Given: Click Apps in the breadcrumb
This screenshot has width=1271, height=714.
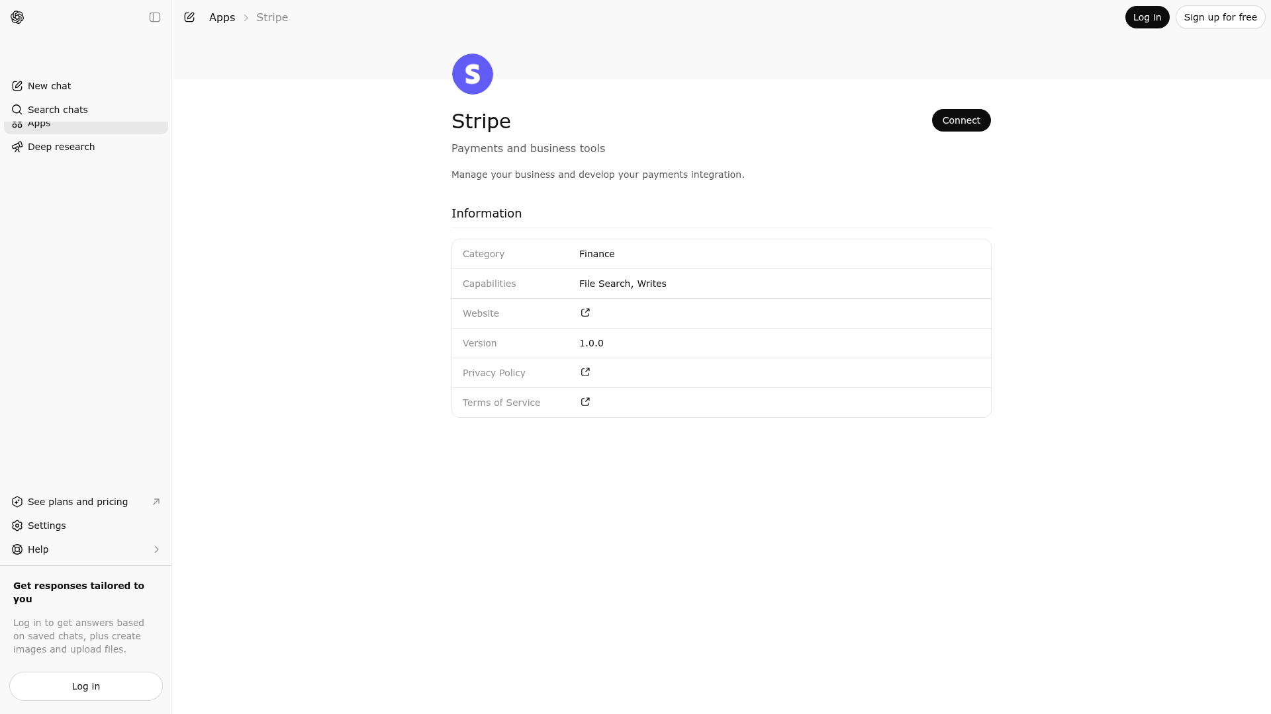Looking at the screenshot, I should tap(222, 17).
